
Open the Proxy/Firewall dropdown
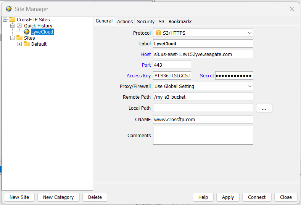[249, 86]
